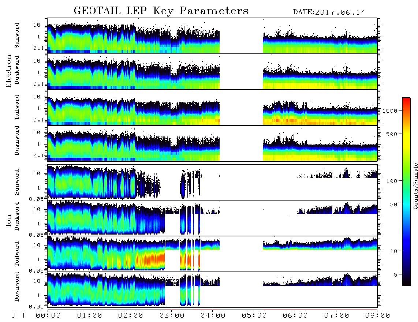Click the '10' color bar tick label

click(x=393, y=251)
